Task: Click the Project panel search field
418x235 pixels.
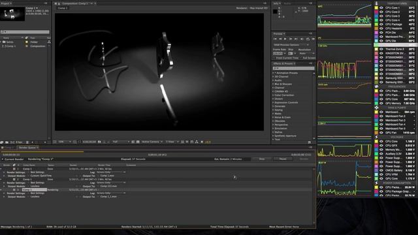Action: click(25, 32)
